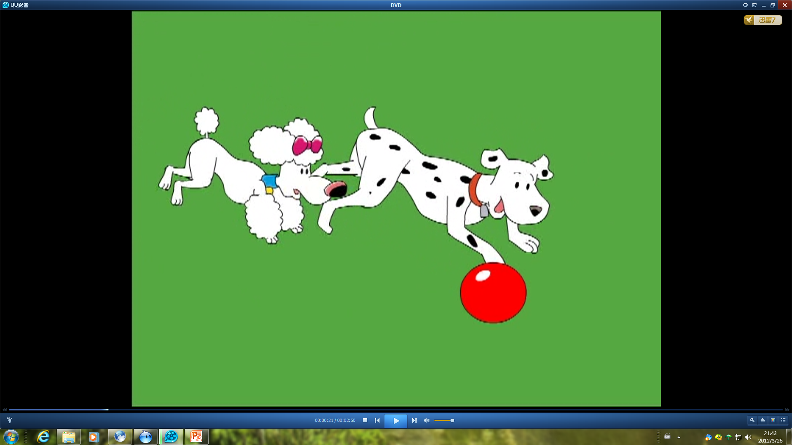The height and width of the screenshot is (445, 792).
Task: Click the Show Desktop strip at taskbar end
Action: pos(789,437)
